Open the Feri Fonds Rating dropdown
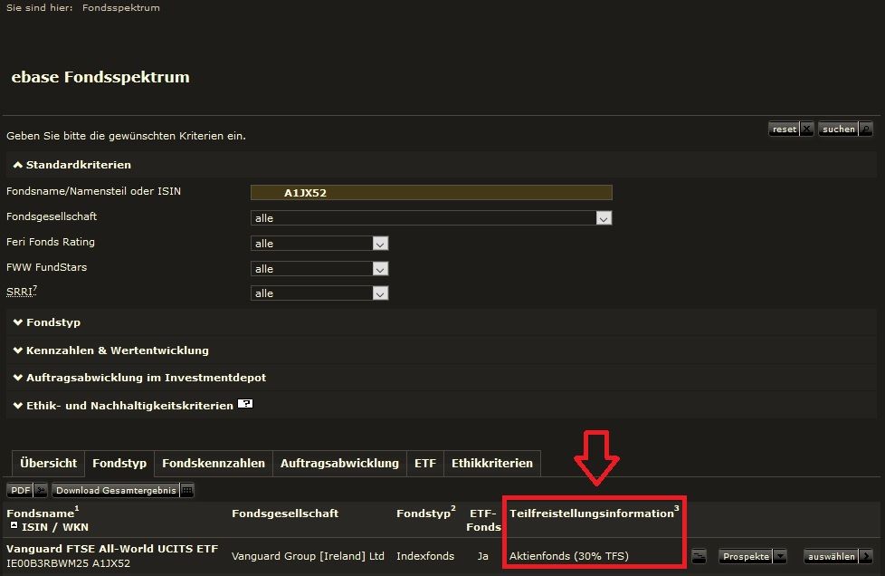 tap(380, 244)
